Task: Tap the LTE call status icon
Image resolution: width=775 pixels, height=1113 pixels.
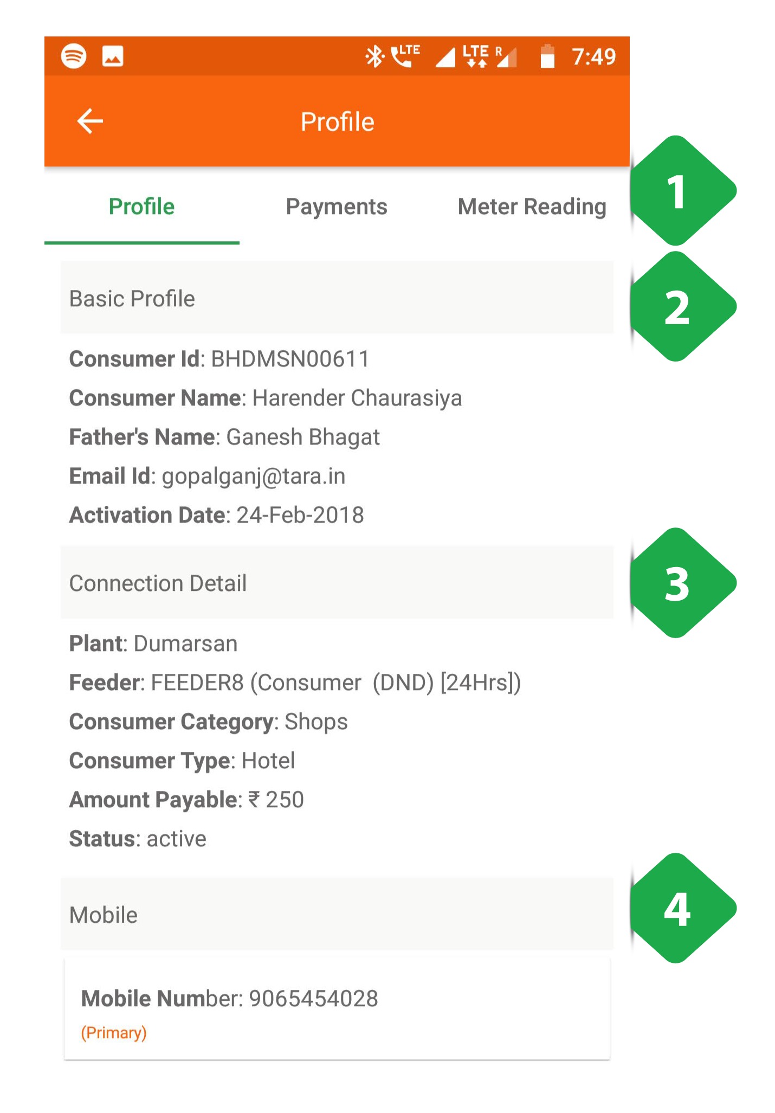Action: (405, 56)
